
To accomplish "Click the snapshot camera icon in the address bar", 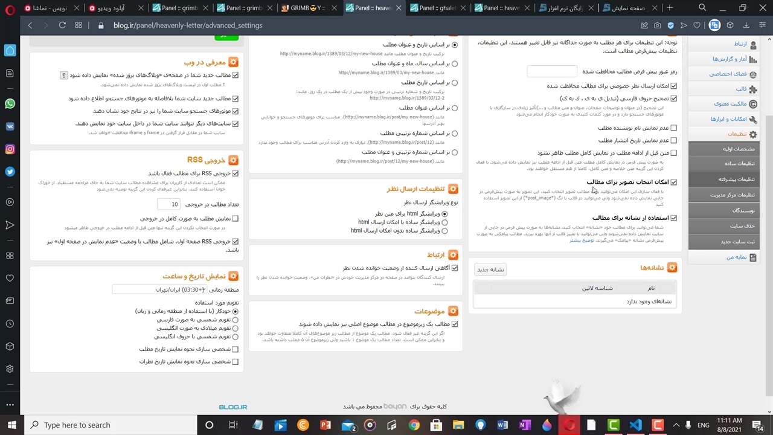I will click(658, 25).
